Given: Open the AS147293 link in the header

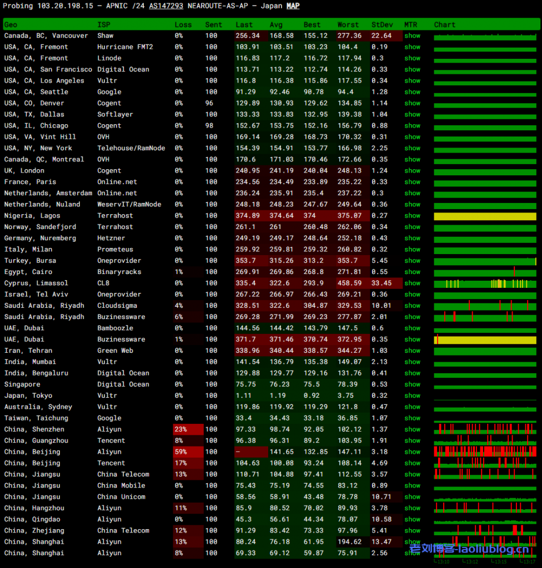Looking at the screenshot, I should (166, 6).
